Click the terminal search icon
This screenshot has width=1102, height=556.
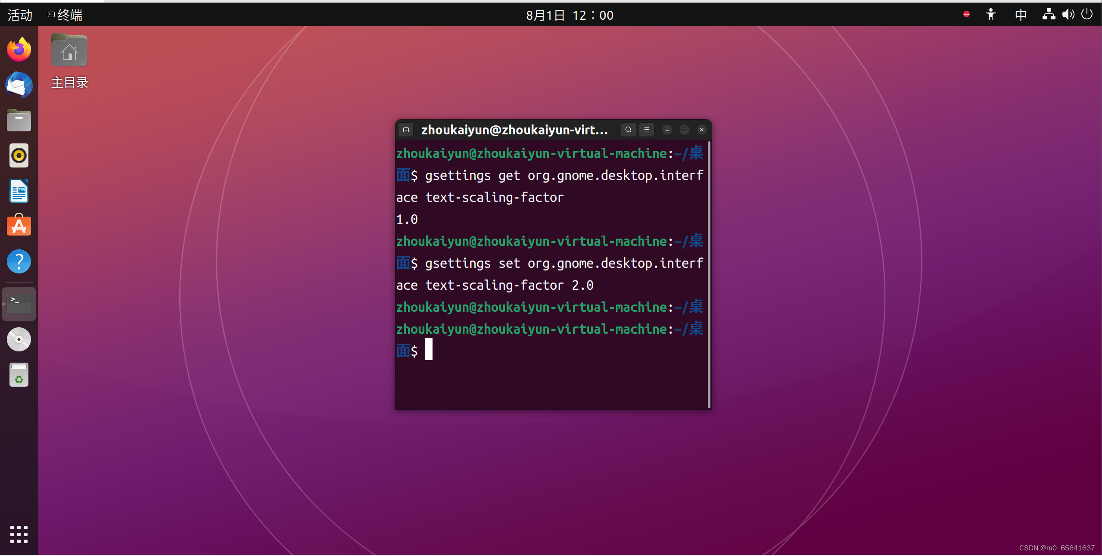(x=628, y=130)
